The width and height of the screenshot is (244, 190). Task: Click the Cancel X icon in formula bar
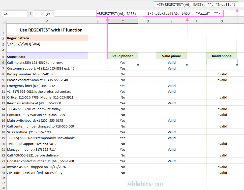36,14
